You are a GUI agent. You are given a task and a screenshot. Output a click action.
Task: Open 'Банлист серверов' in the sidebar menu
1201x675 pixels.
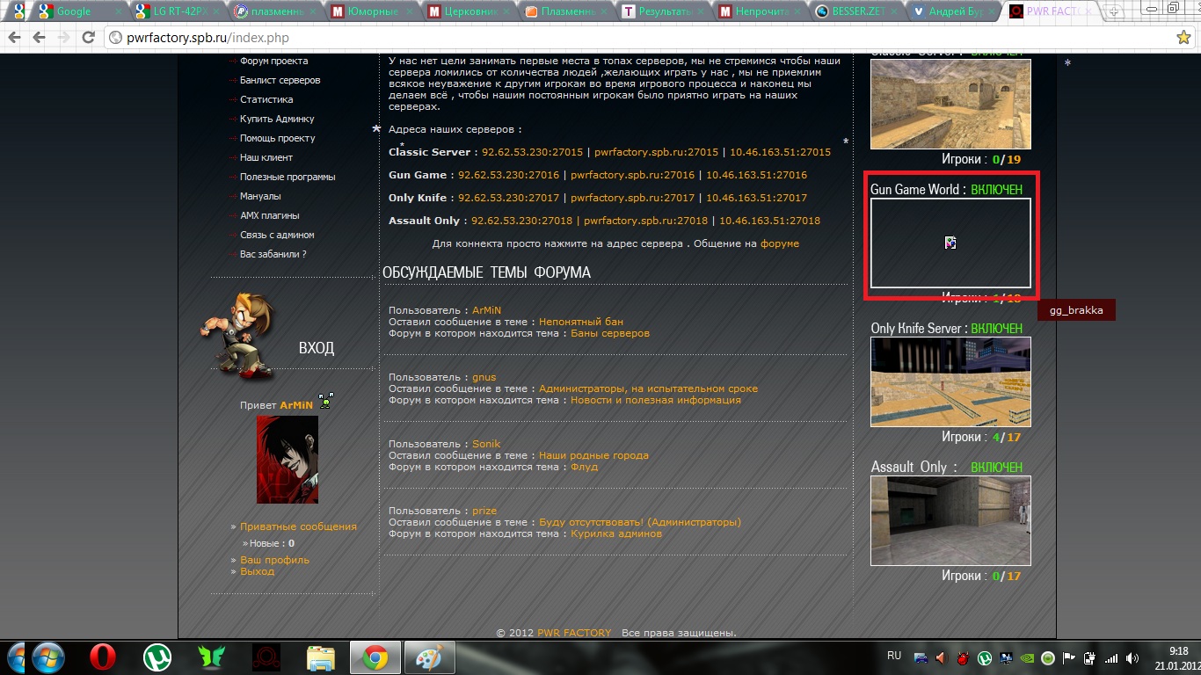[280, 80]
